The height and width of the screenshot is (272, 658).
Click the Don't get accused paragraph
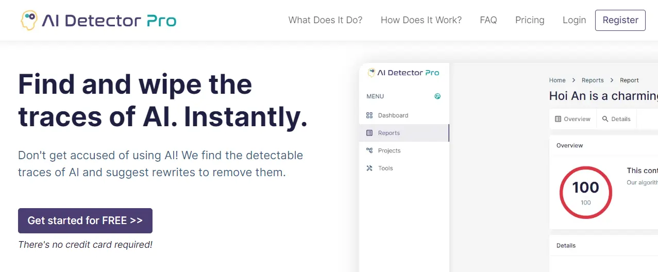tap(160, 164)
